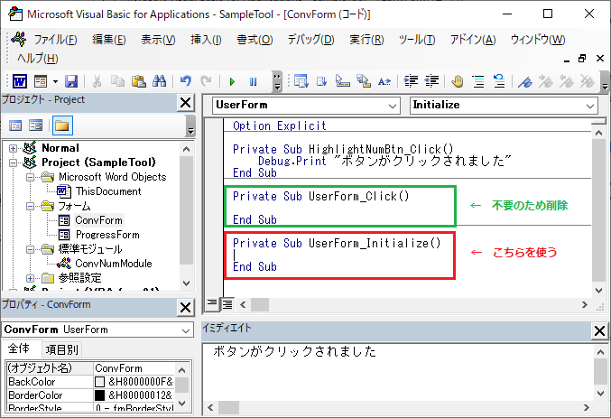Image resolution: width=611 pixels, height=418 pixels.
Task: Select ThisDocument in project tree
Action: coord(108,191)
